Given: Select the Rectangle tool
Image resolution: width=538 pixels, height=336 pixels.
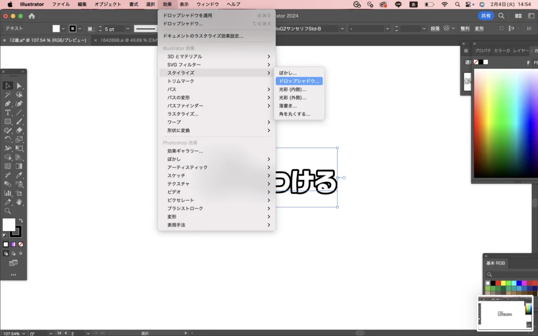Looking at the screenshot, I should click(x=8, y=121).
